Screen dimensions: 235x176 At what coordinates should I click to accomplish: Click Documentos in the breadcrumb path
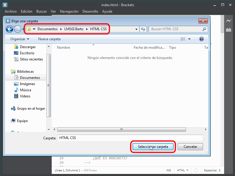pyautogui.click(x=48, y=29)
